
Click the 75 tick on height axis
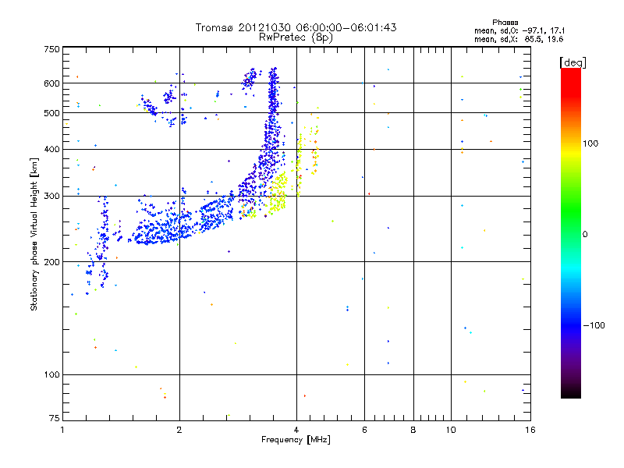53,420
